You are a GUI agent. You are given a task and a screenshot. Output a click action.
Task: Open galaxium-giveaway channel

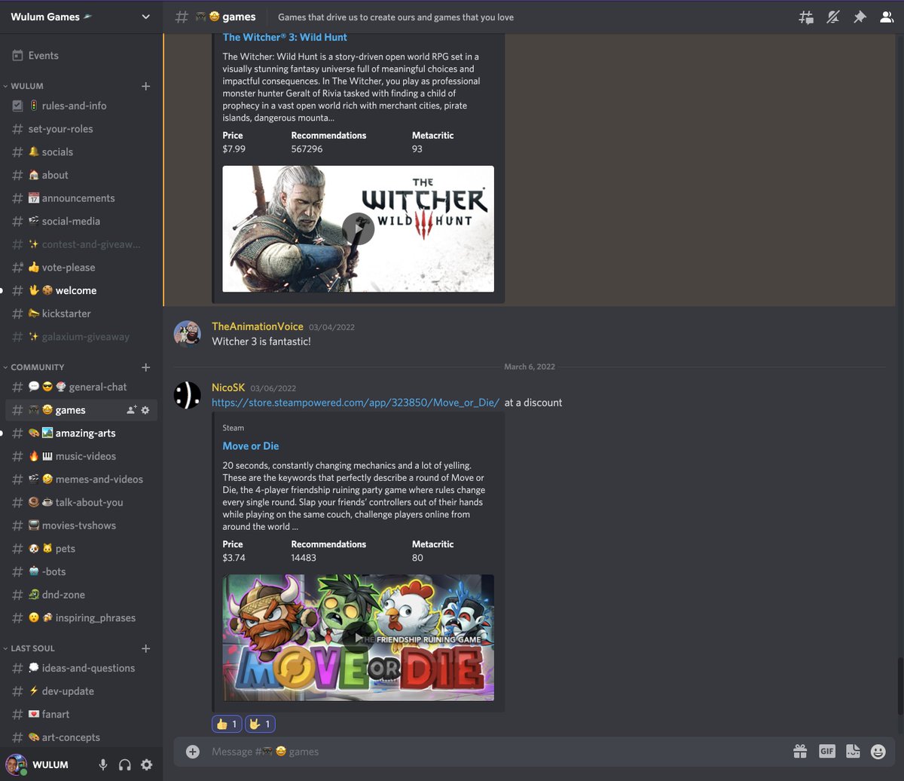(81, 337)
